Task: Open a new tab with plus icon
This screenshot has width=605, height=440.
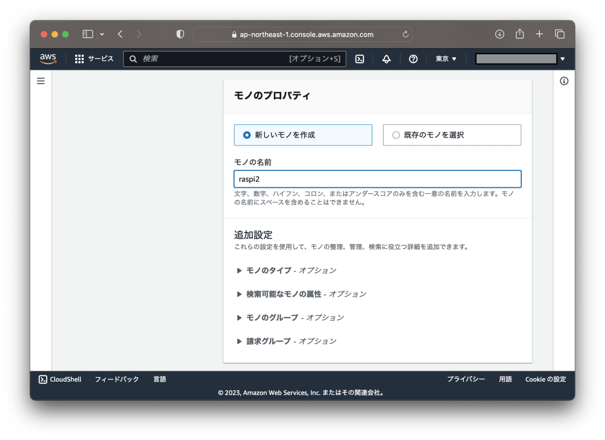Action: 539,34
